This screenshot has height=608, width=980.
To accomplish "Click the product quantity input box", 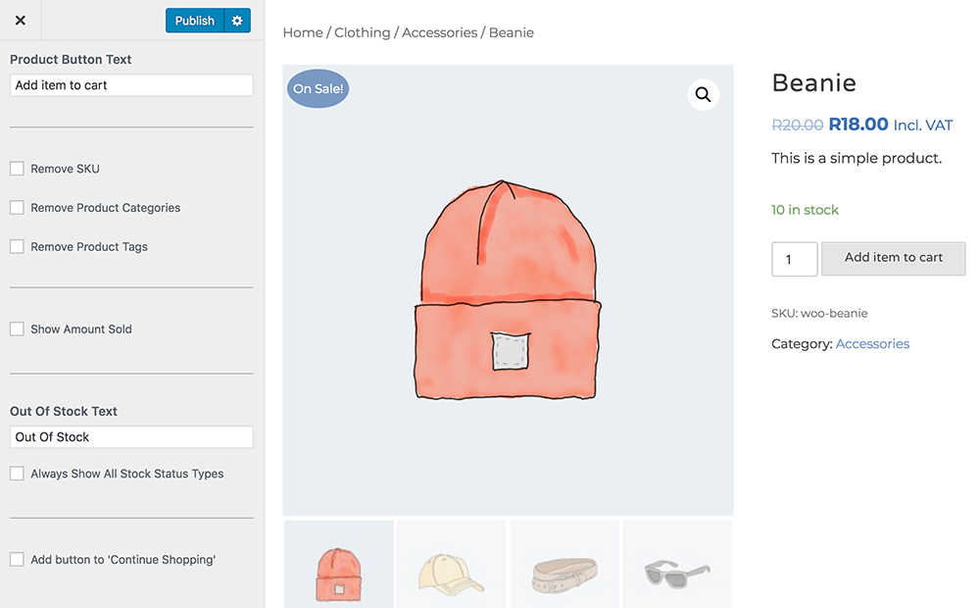I will [794, 259].
